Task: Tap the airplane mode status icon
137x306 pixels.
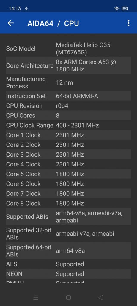Action: (x=117, y=8)
